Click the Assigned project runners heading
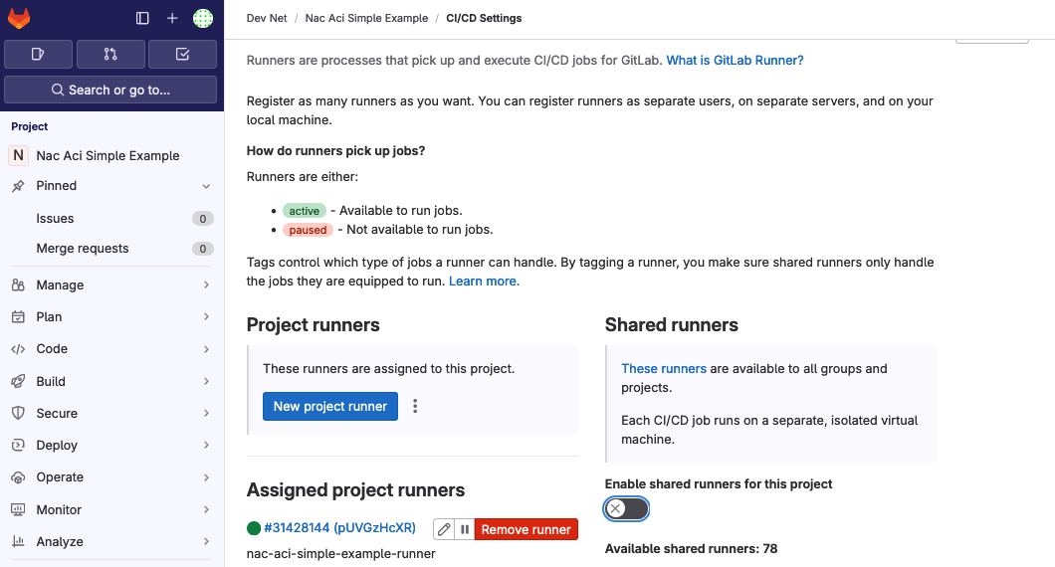The width and height of the screenshot is (1055, 567). coord(355,489)
